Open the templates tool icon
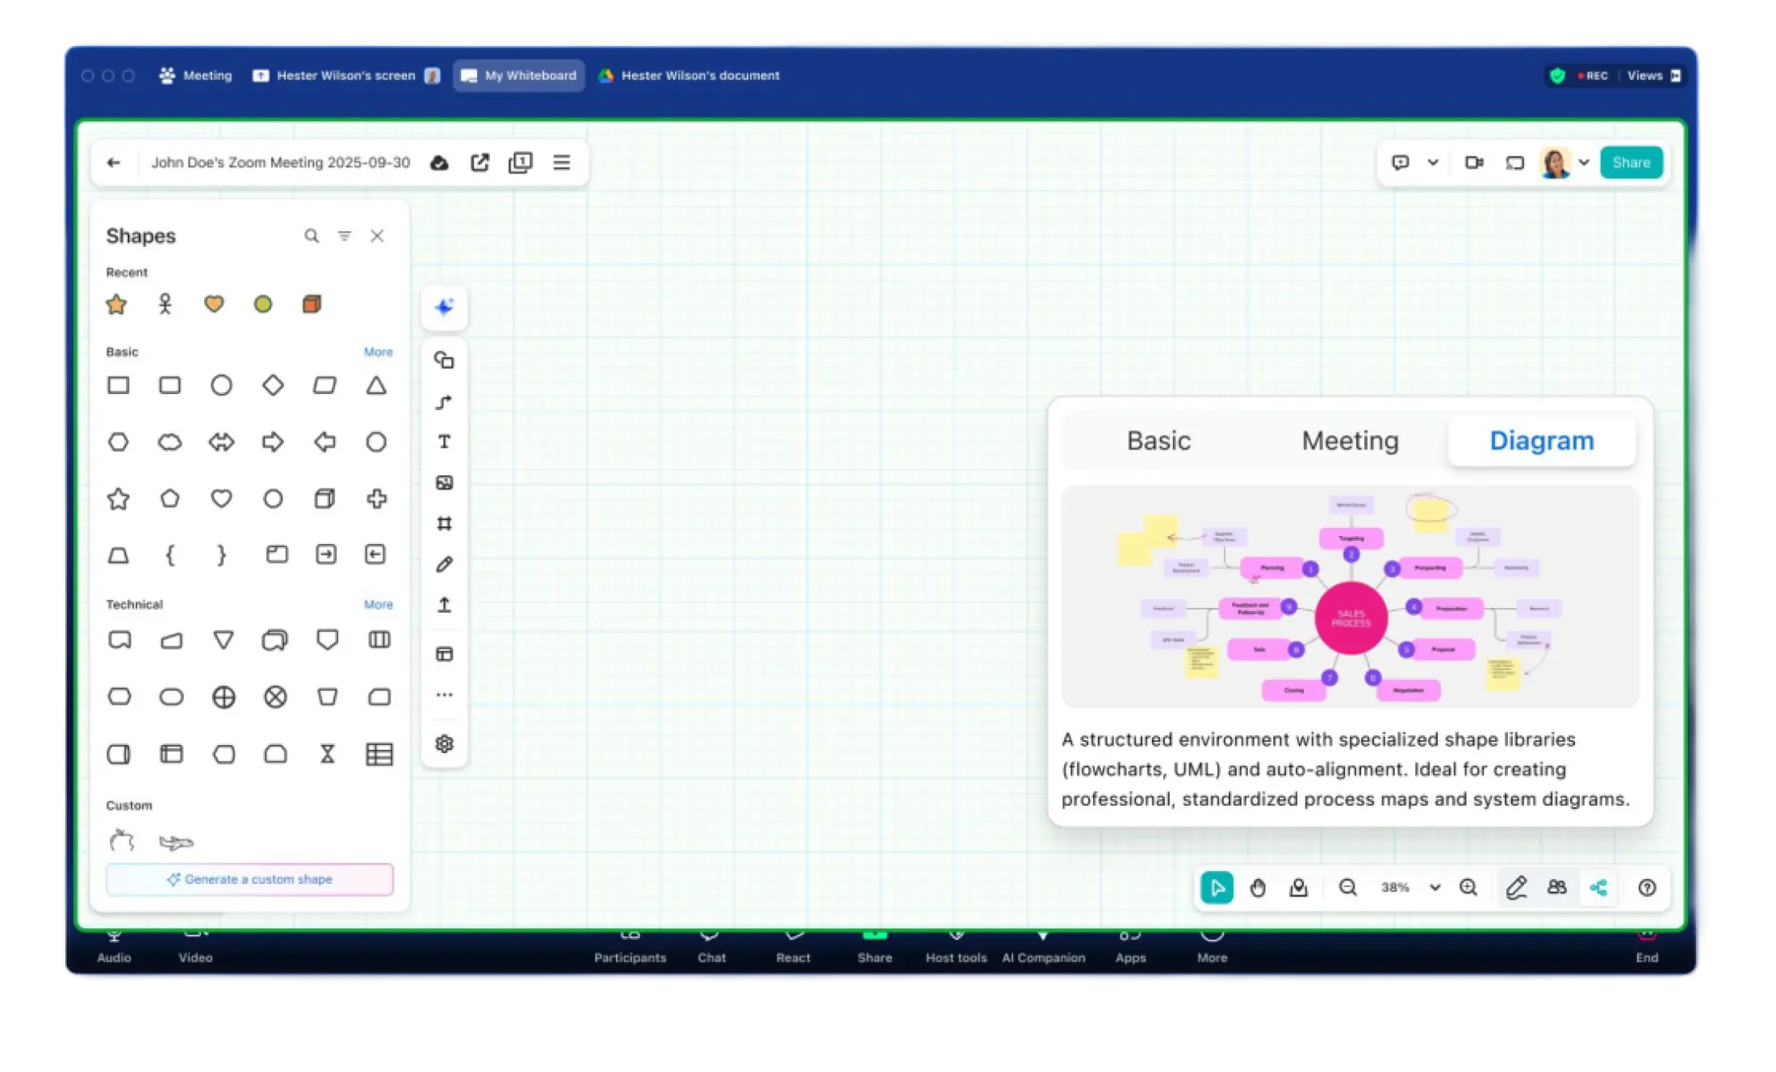 444,654
